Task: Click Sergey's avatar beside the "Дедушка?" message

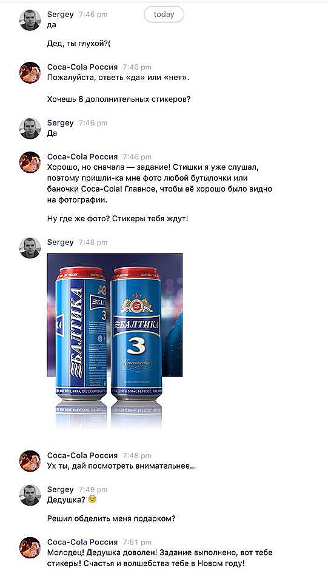Action: [x=30, y=495]
